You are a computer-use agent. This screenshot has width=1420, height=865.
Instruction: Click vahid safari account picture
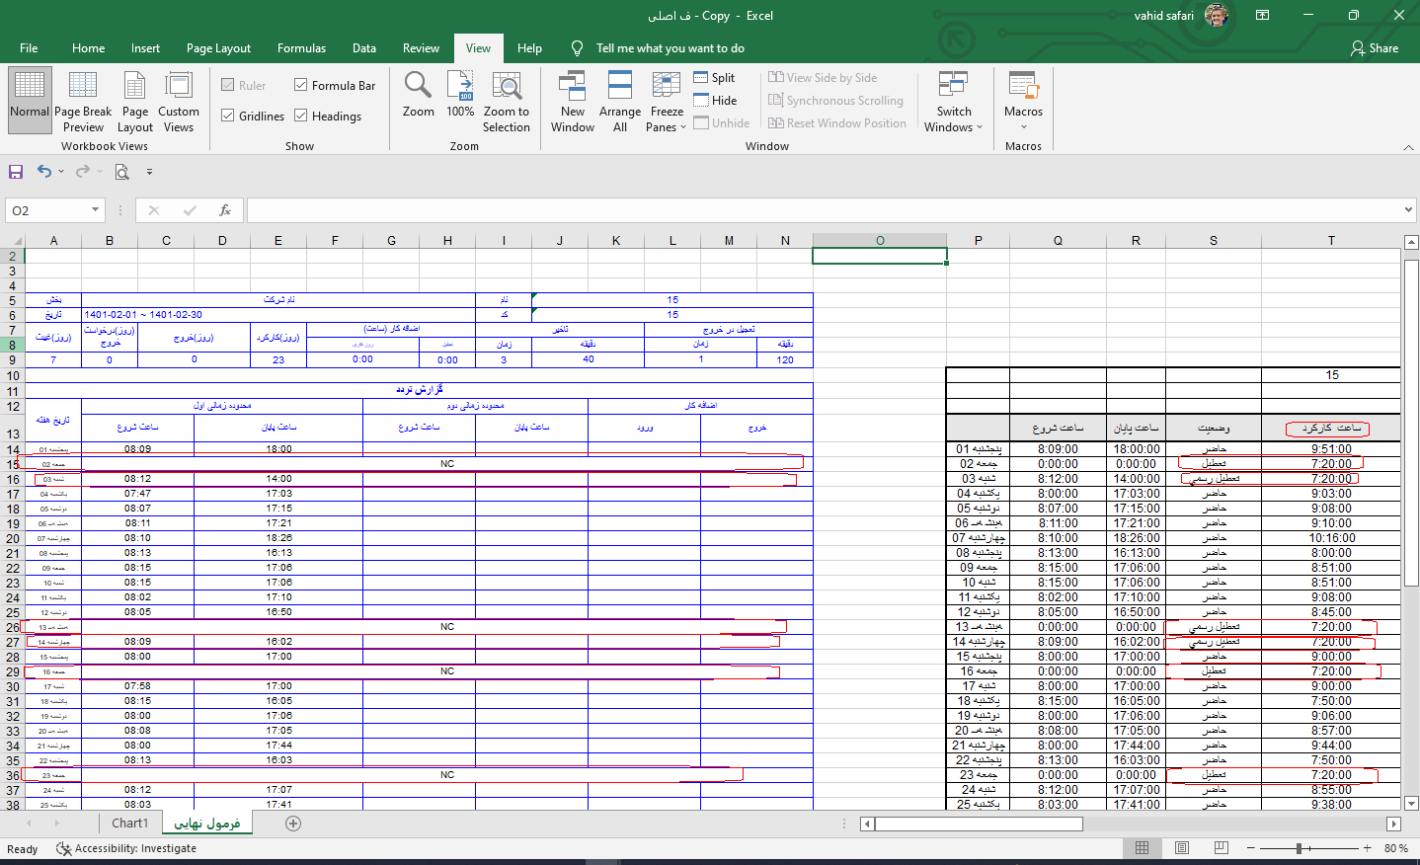point(1217,15)
